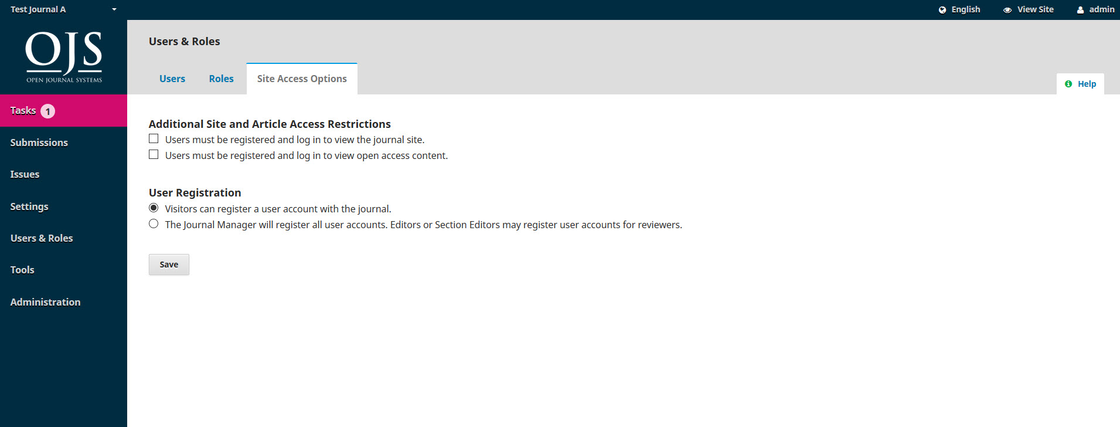Check the open access content restriction box
The width and height of the screenshot is (1120, 427).
154,154
